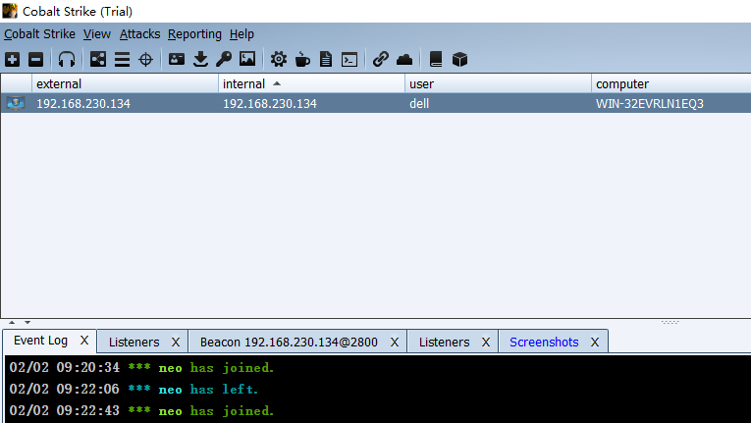Open Java signed applet attack coffee icon
751x423 pixels.
click(302, 60)
